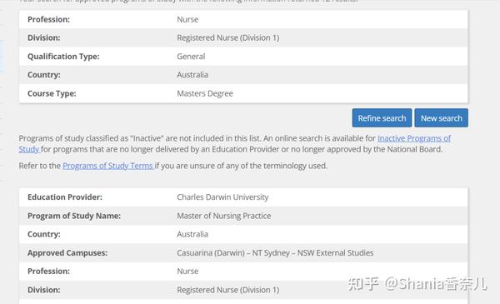Click the 'Program of Study Name:' label
Image resolution: width=500 pixels, height=304 pixels.
(x=74, y=216)
